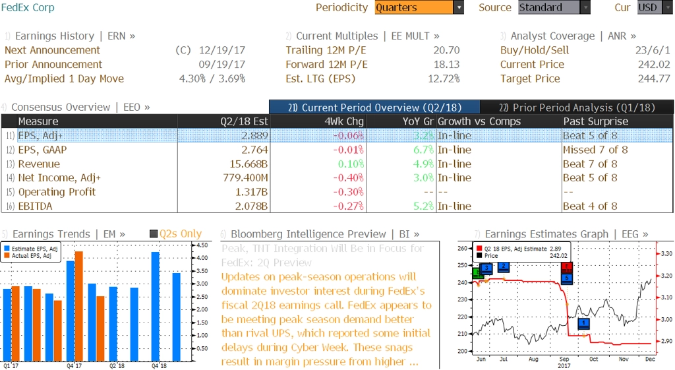Image resolution: width=675 pixels, height=370 pixels.
Task: Click the blue event marker numbered 1
Action: pos(584,323)
